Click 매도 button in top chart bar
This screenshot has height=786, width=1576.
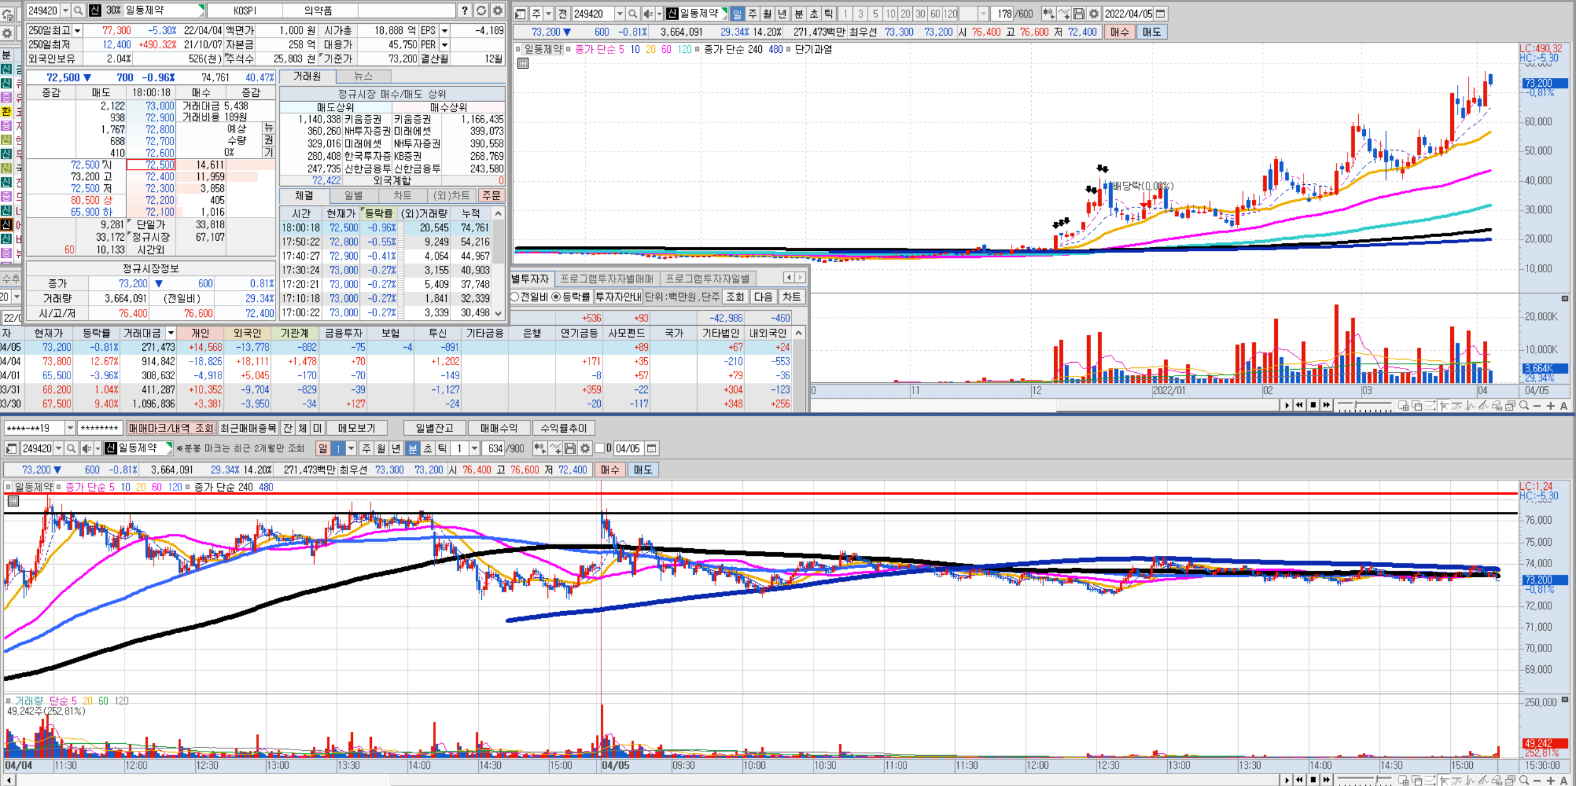pyautogui.click(x=1151, y=32)
